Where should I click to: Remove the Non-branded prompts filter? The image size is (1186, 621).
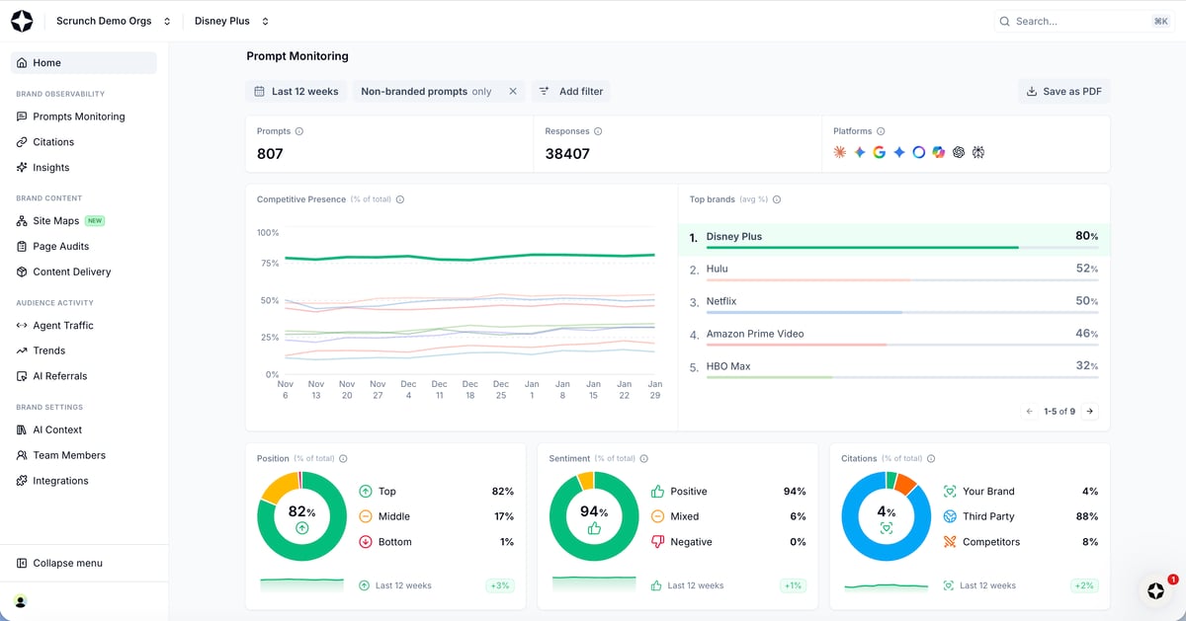click(513, 90)
